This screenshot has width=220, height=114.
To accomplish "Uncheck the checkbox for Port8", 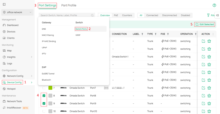I will pyautogui.click(x=44, y=96).
